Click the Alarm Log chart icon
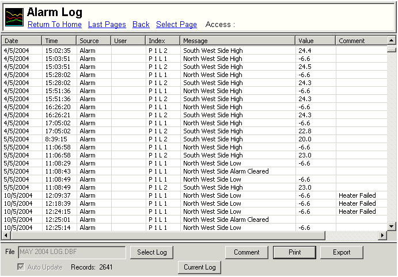Viewport: 398px width, 277px height. tap(14, 17)
